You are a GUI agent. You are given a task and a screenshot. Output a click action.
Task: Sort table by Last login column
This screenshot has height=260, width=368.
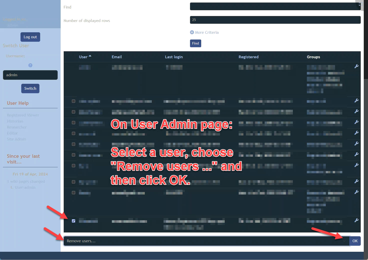[x=174, y=57]
